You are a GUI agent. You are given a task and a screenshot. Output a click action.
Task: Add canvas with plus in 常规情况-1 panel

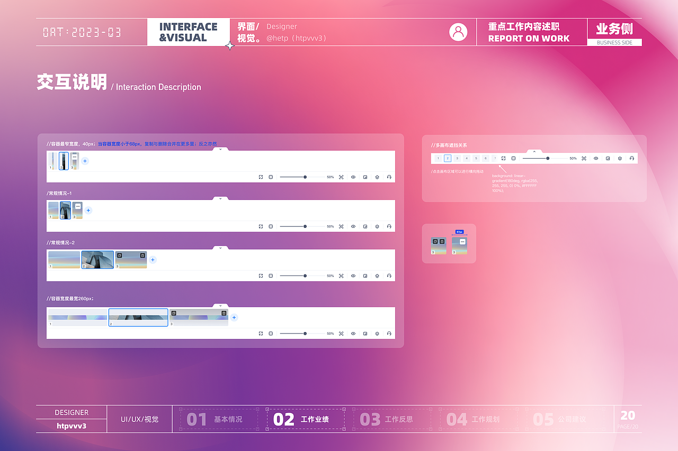click(x=88, y=210)
